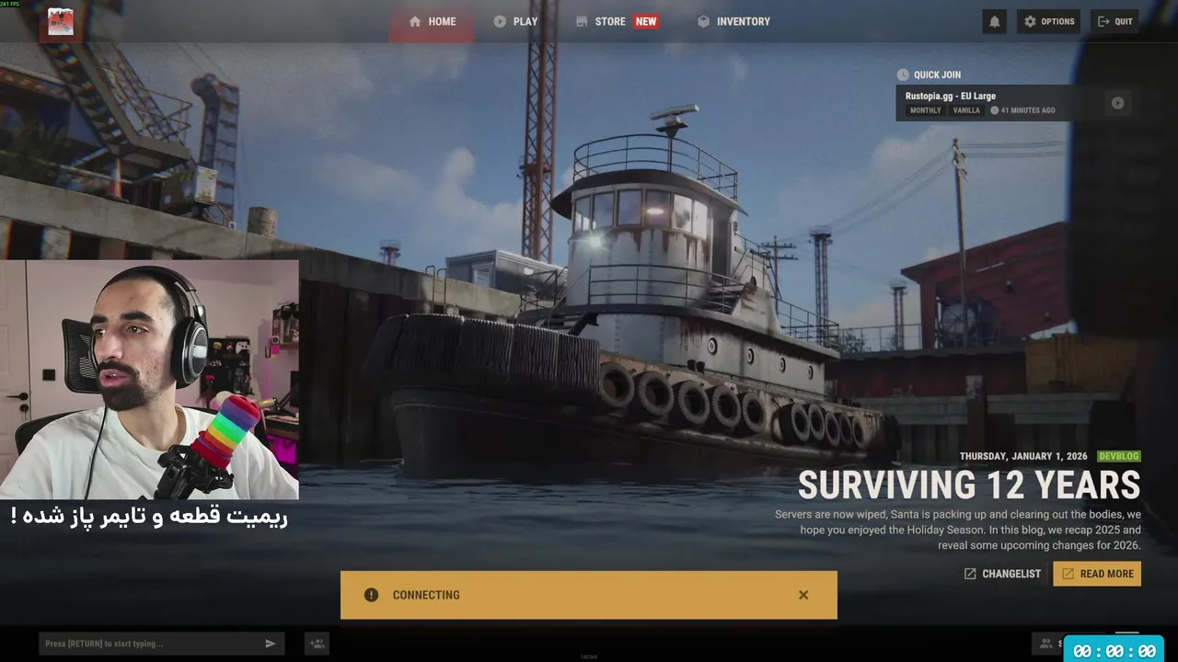This screenshot has width=1178, height=662.
Task: Click the Surviving 12 Years headline
Action: coord(969,485)
